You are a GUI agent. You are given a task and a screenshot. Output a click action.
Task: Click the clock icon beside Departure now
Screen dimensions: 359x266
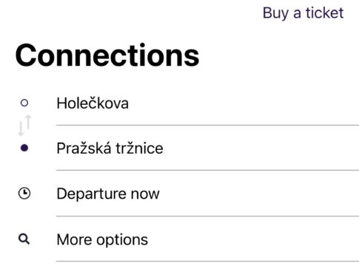24,194
